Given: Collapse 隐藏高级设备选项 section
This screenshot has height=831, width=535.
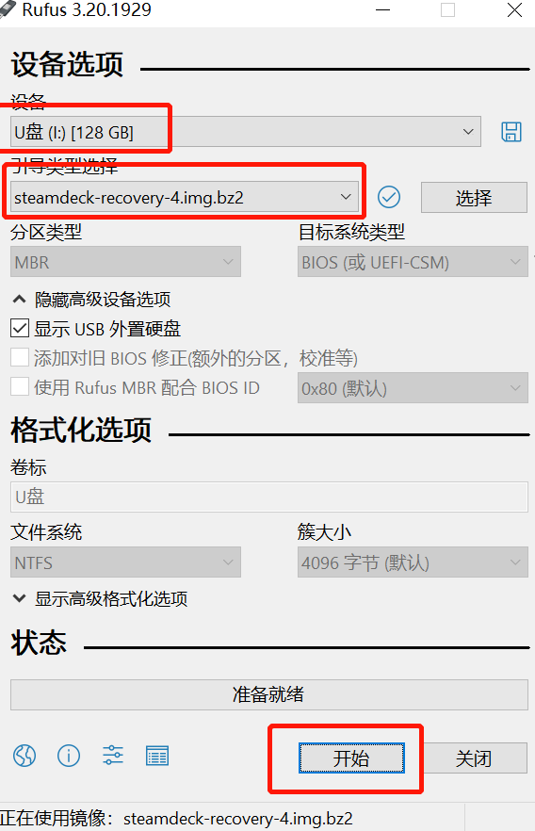Looking at the screenshot, I should point(91,300).
